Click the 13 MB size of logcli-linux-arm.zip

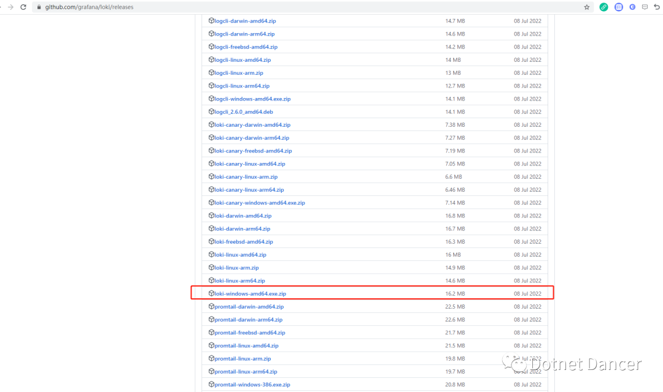pyautogui.click(x=453, y=72)
